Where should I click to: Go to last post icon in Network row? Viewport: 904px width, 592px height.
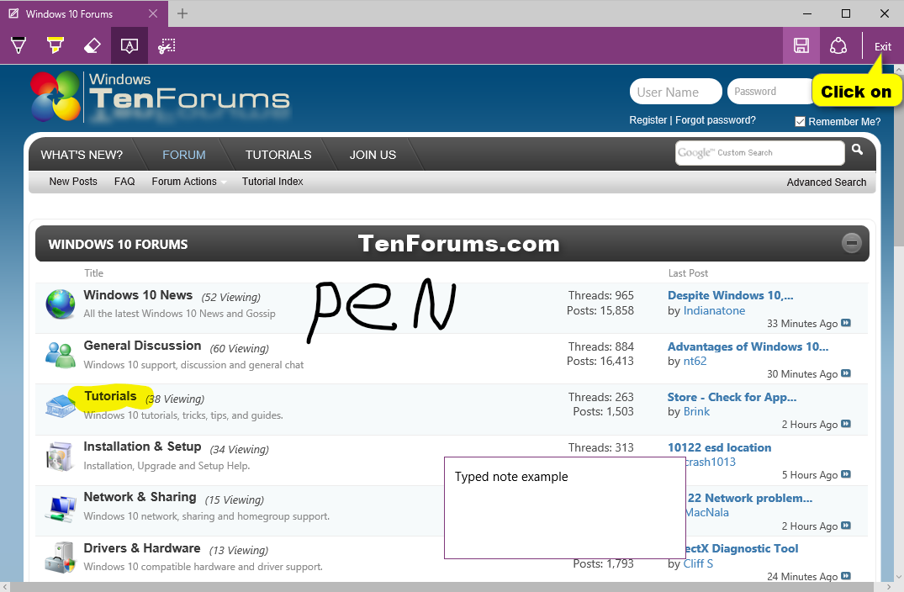pos(846,525)
